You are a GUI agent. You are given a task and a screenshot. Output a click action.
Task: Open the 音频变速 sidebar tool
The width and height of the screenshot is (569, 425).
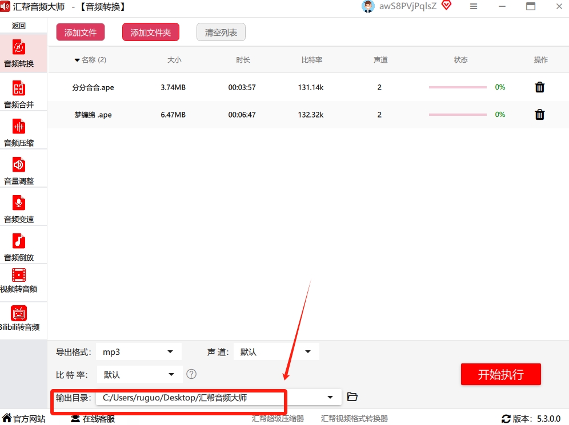coord(19,209)
